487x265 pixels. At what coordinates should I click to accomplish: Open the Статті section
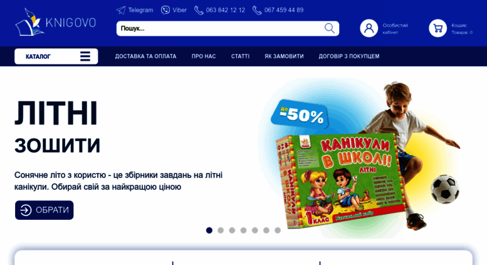click(x=240, y=56)
